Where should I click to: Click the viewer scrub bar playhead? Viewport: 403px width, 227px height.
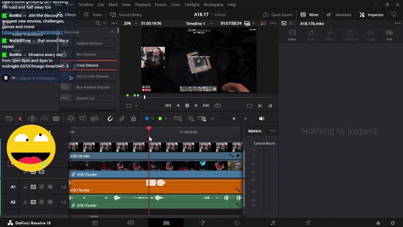(145, 97)
